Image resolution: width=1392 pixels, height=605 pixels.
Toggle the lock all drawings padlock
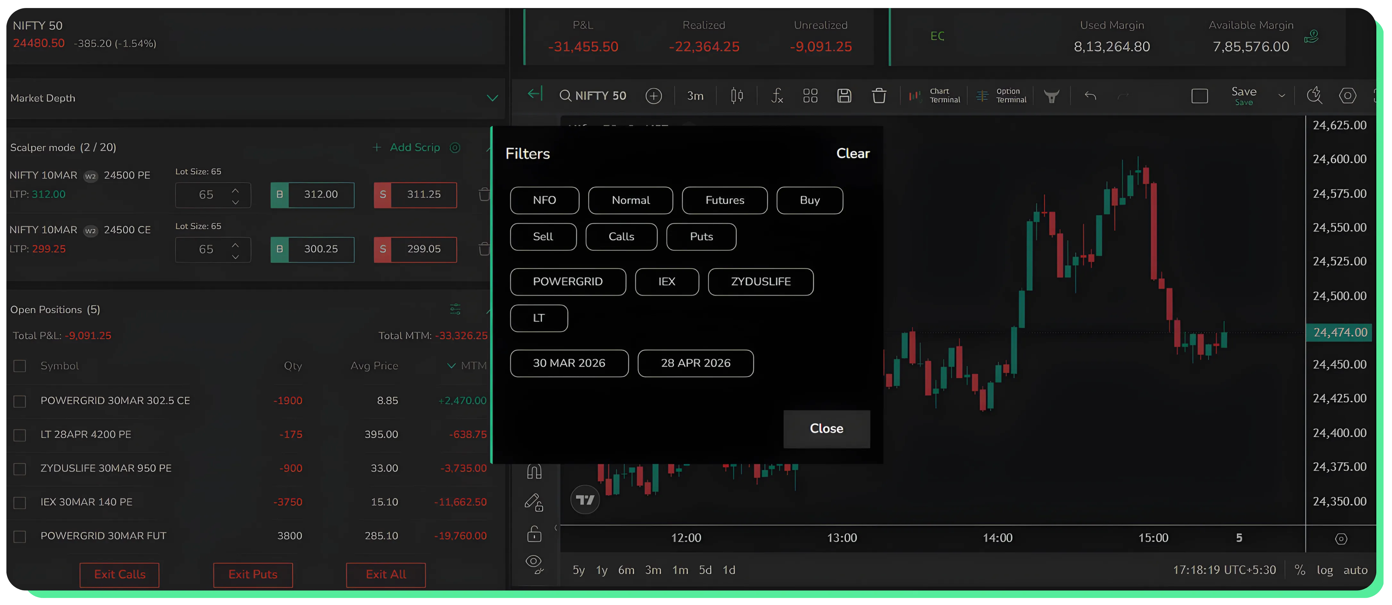[x=534, y=534]
